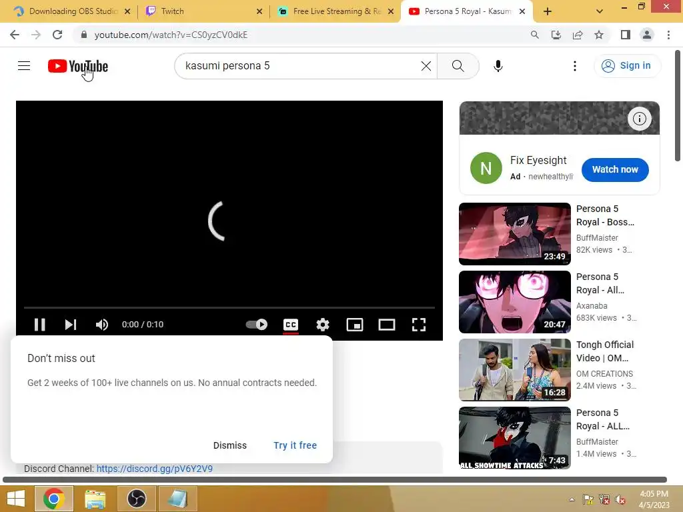Open YouTube guide hamburger menu

coord(24,66)
